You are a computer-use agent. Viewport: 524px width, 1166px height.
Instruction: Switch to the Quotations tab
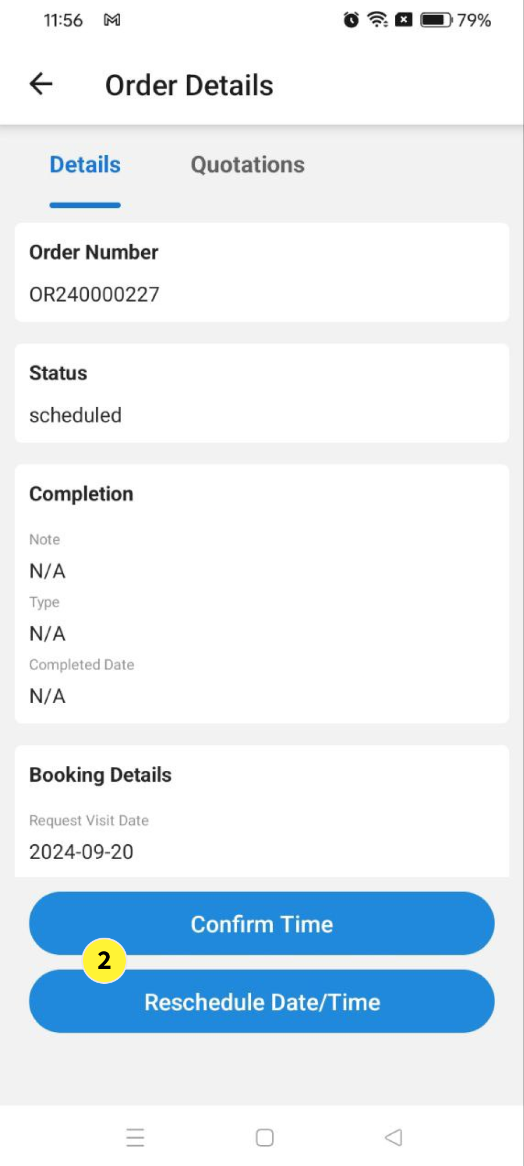(247, 165)
